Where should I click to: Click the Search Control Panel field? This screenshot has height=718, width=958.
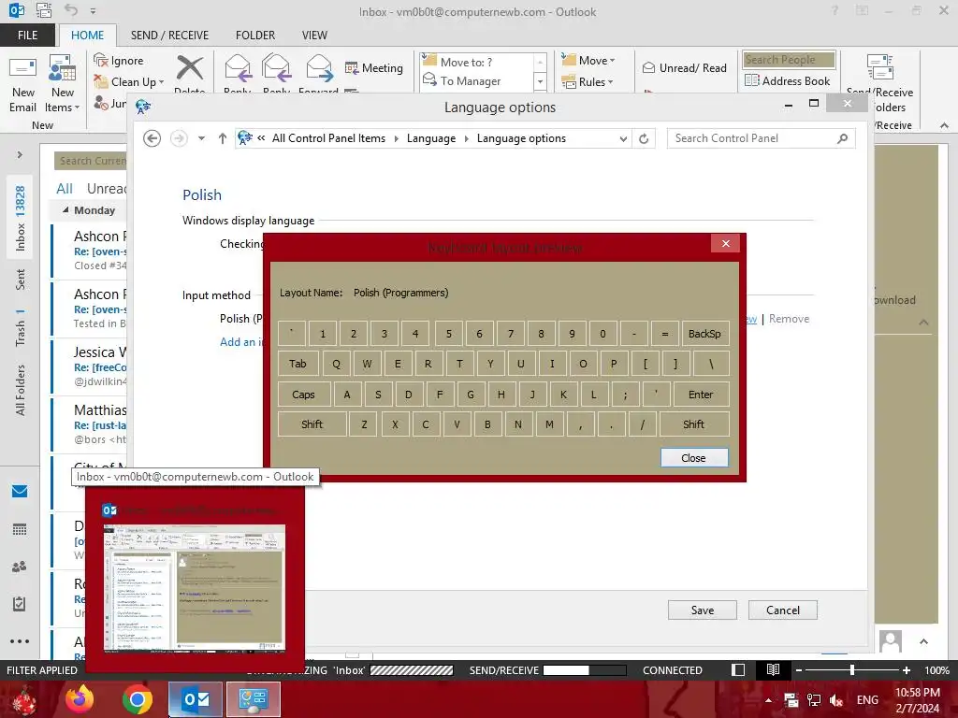point(761,138)
